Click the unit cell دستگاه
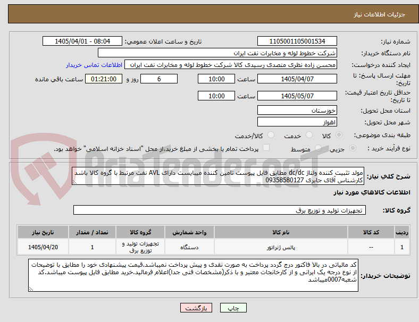Image resolution: width=419 pixels, height=322 pixels. tap(189, 248)
